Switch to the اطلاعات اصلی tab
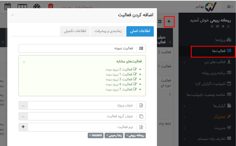 tap(140, 31)
